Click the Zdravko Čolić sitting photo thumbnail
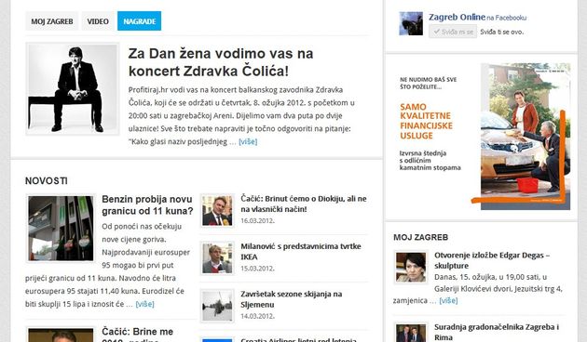This screenshot has width=587, height=342. (x=73, y=88)
